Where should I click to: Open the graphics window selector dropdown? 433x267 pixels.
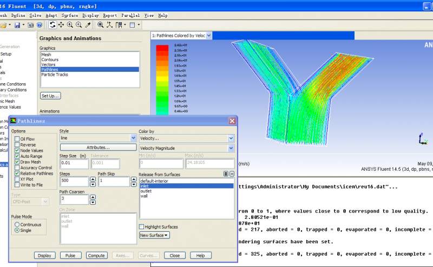209,35
